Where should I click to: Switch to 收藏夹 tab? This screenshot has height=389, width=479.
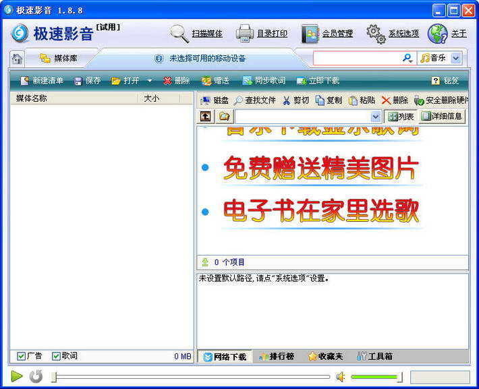(x=326, y=357)
